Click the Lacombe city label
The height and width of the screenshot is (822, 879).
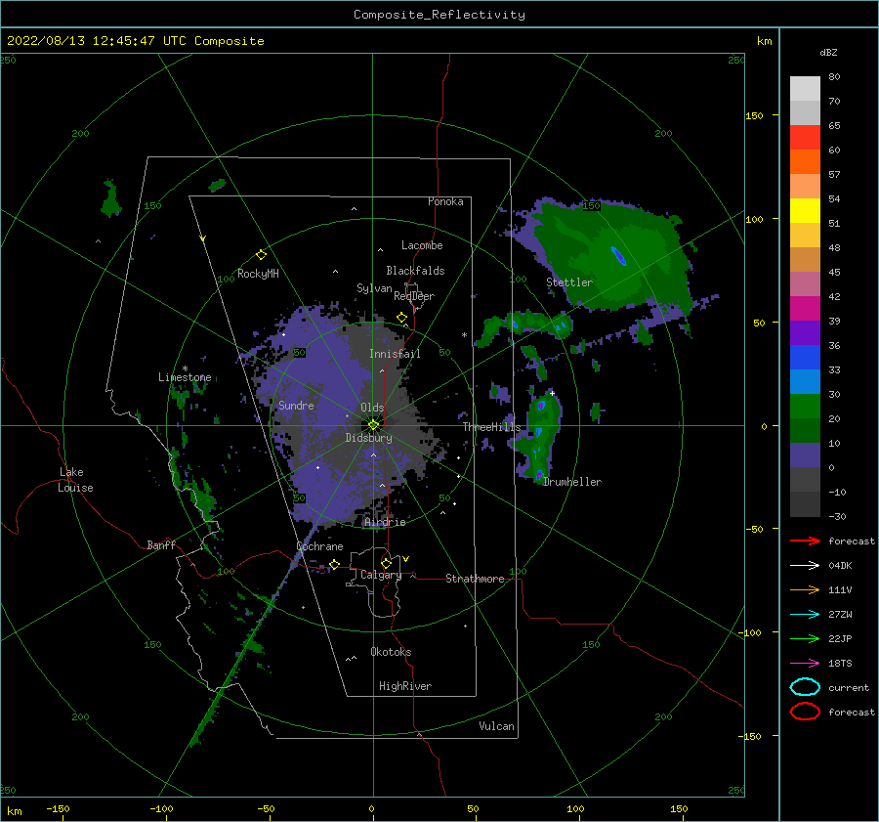point(422,245)
